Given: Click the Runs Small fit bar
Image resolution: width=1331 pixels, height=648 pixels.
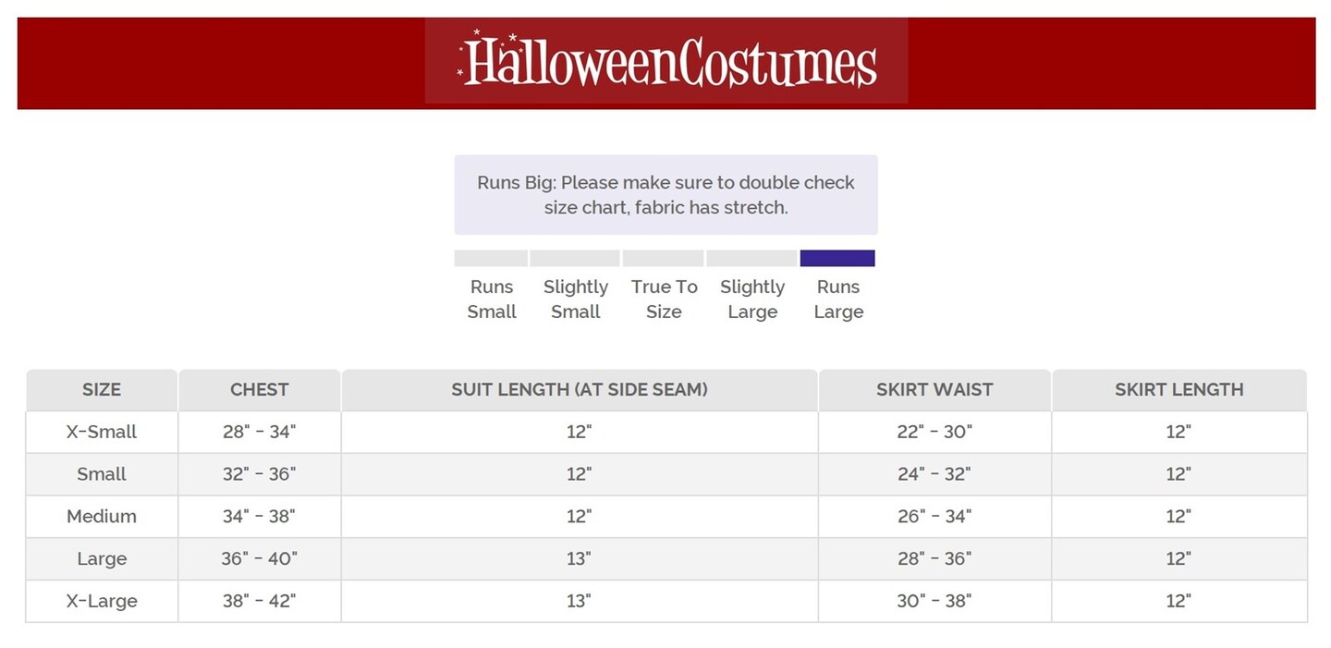Looking at the screenshot, I should tap(491, 258).
